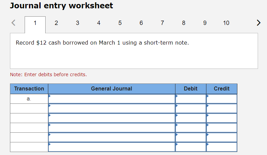The height and width of the screenshot is (155, 267).
Task: Open worksheet tab 5
Action: [x=120, y=23]
